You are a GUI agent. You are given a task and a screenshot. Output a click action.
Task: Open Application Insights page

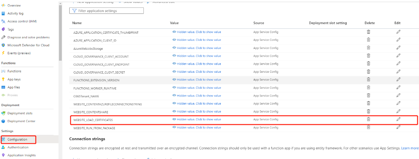[22, 155]
